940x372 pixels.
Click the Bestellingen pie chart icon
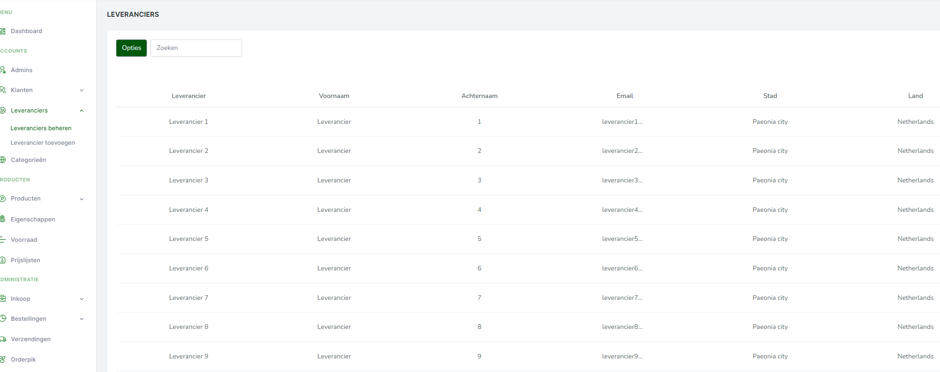click(3, 318)
